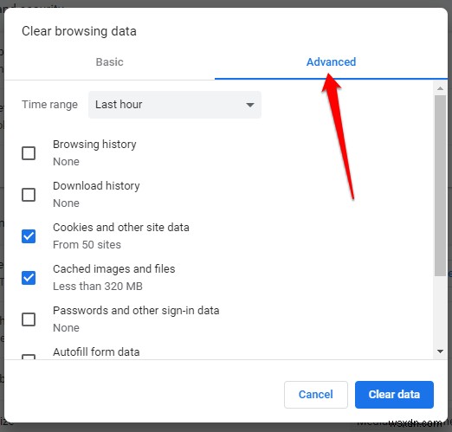Screen dimensions: 452x432
Task: Click the Cookies and other site data label
Action: click(121, 228)
